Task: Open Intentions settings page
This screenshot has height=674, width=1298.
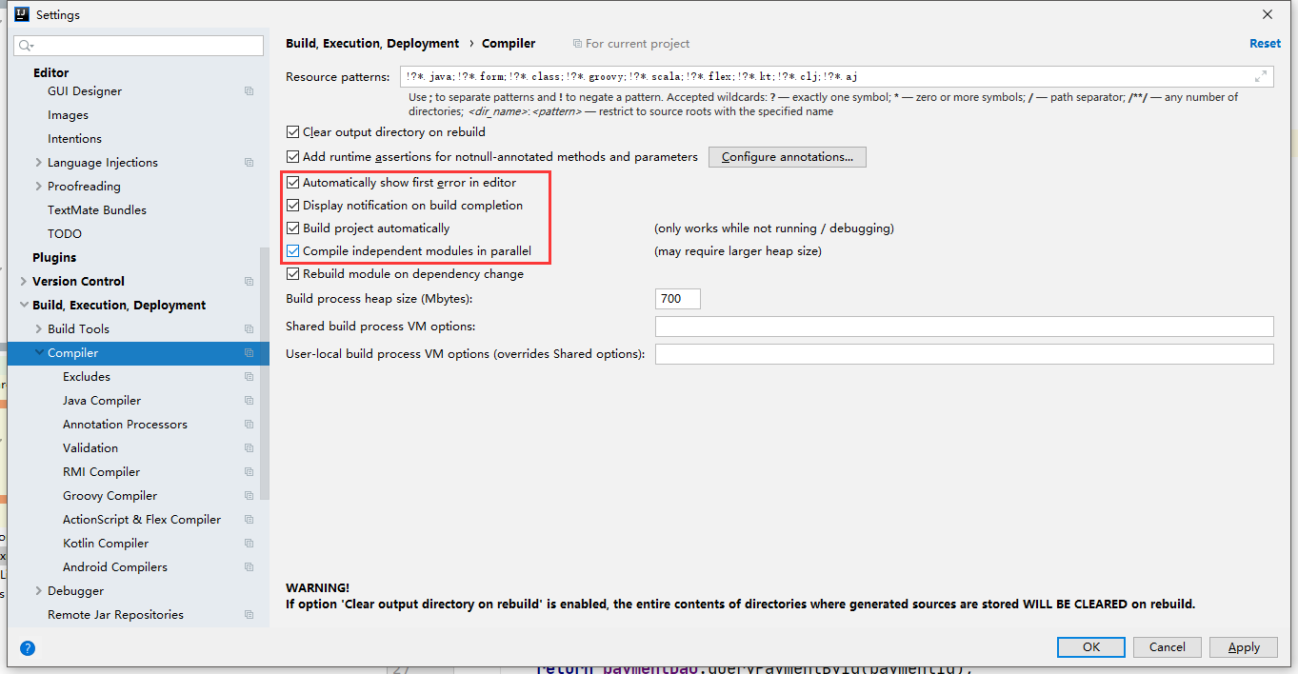Action: click(74, 139)
